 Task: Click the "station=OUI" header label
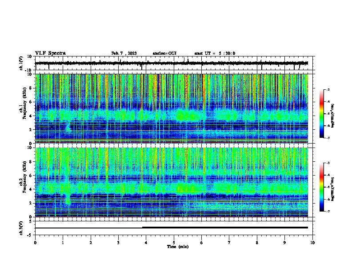(x=164, y=53)
